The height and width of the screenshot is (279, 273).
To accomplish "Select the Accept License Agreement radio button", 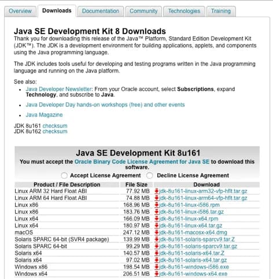I will coord(64,175).
